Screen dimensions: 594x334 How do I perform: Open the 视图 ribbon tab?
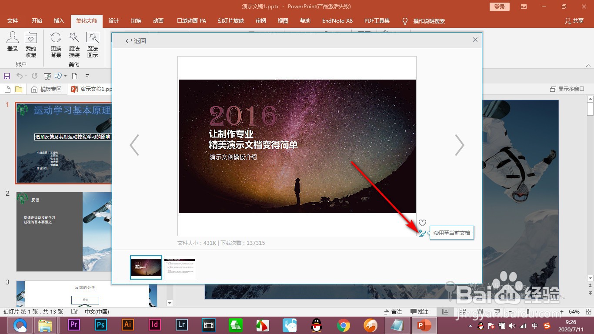click(x=283, y=21)
